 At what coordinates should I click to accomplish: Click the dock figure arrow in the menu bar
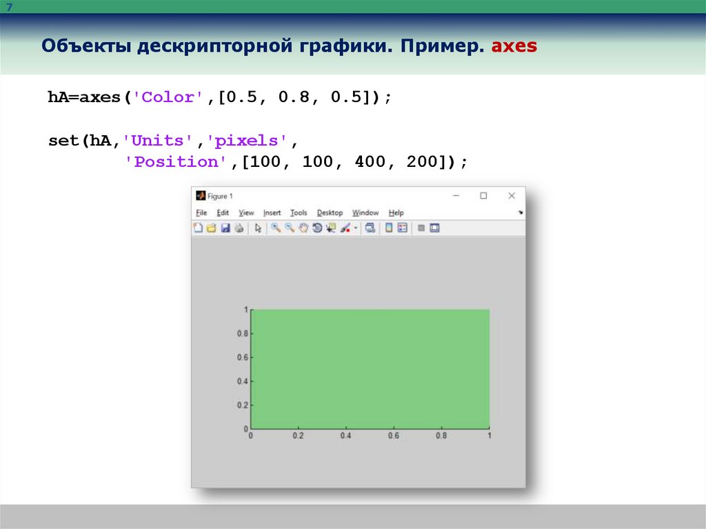click(x=521, y=212)
